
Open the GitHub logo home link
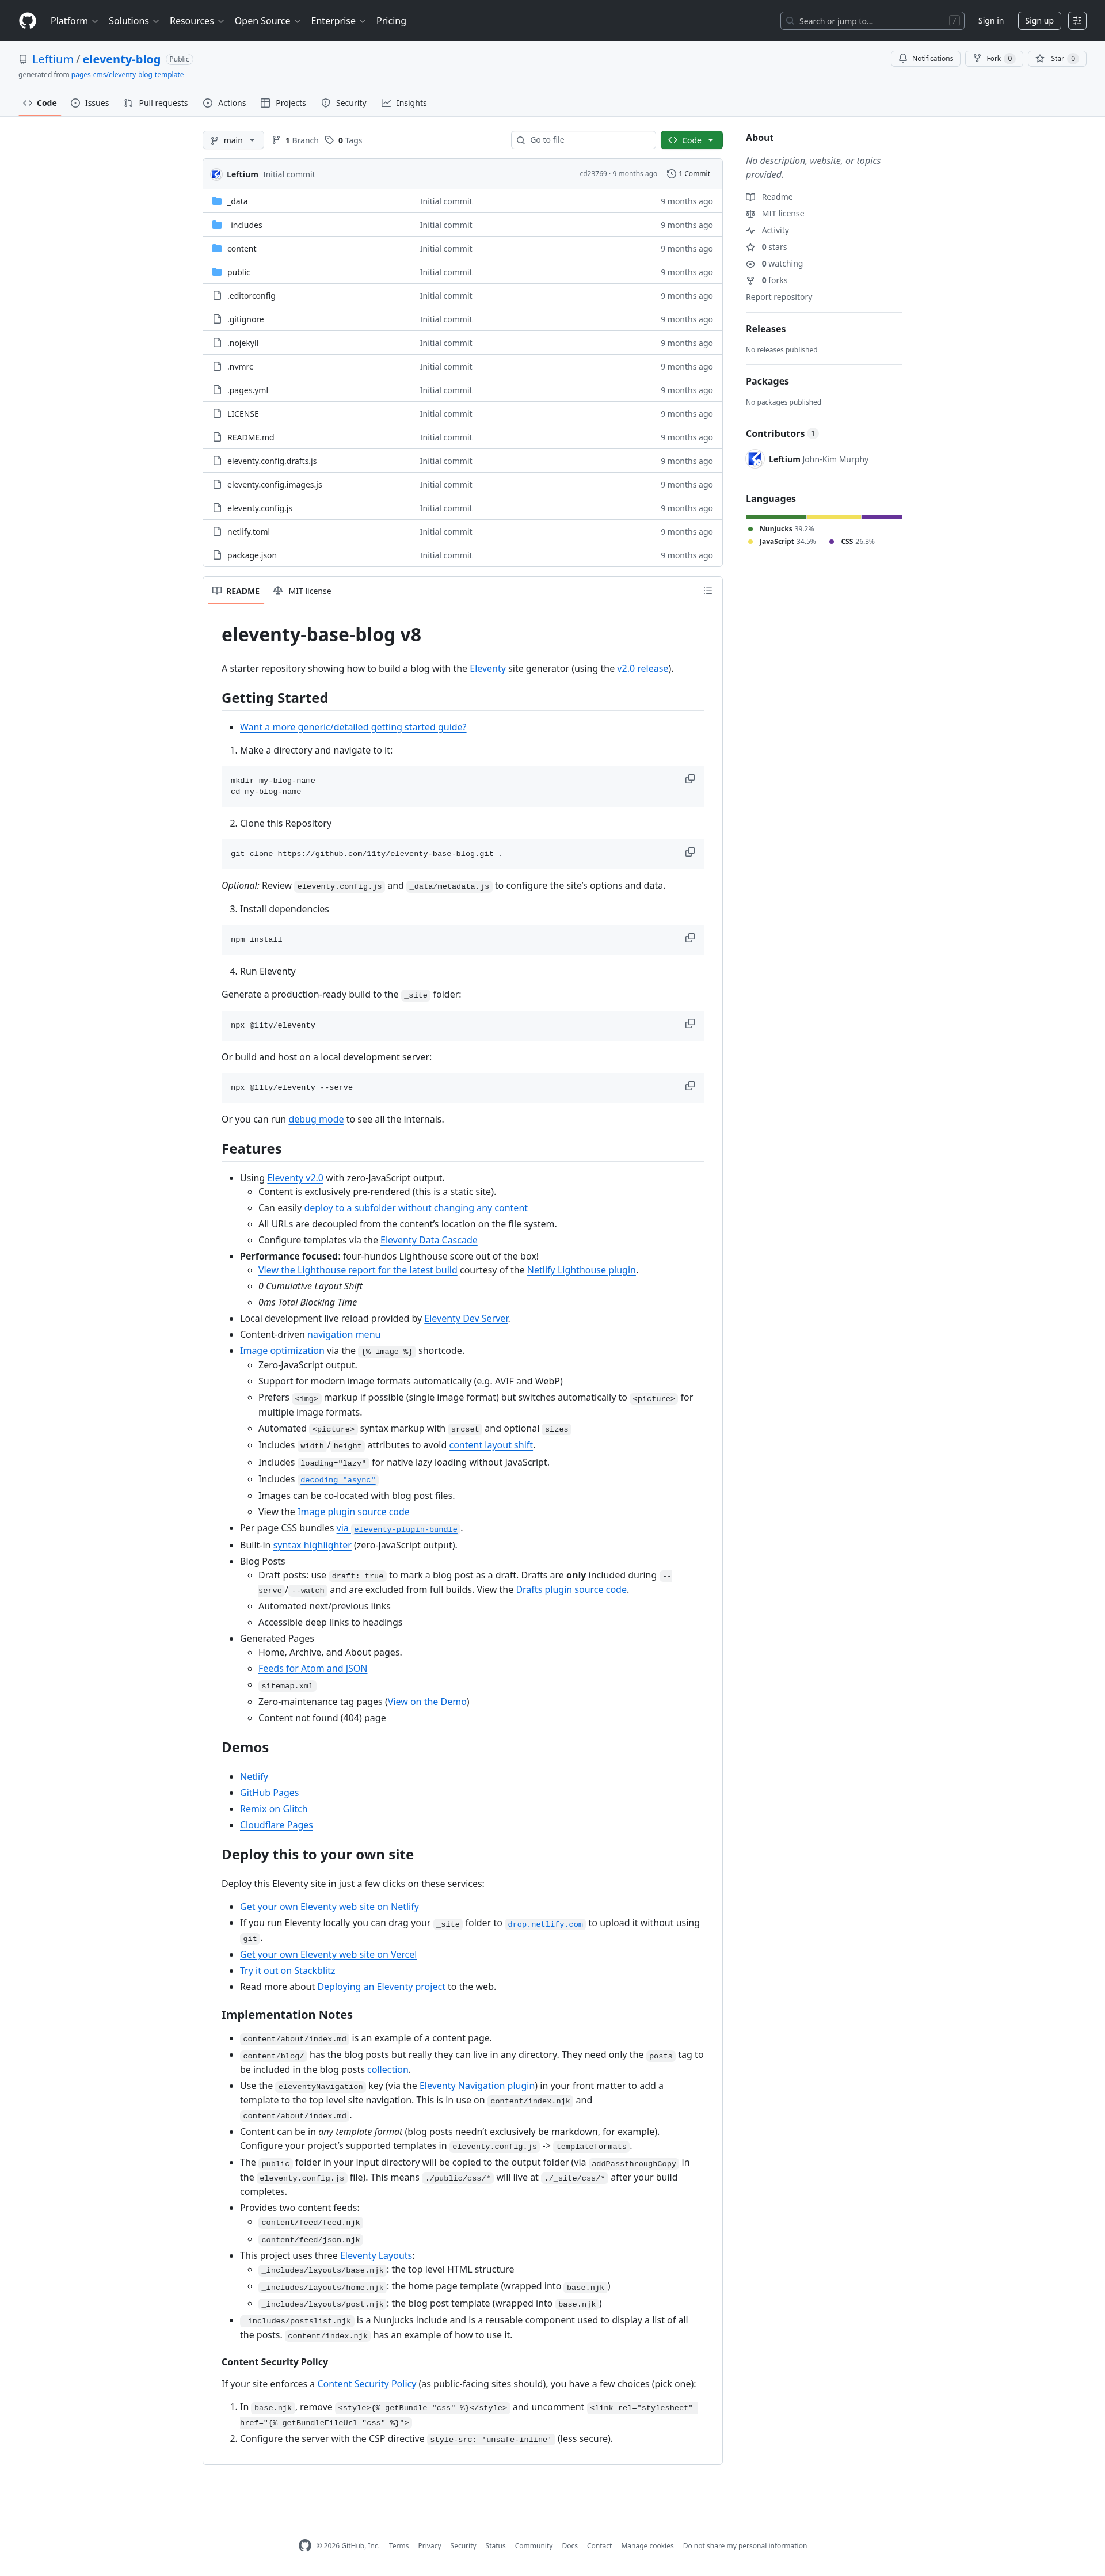point(27,21)
